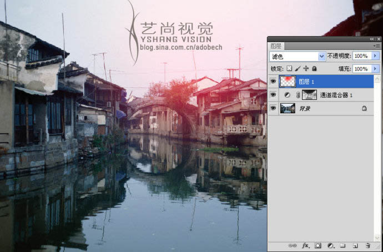This screenshot has width=383, height=252.
Task: Click mask link chain on 通道混合器 1
Action: coord(298,95)
